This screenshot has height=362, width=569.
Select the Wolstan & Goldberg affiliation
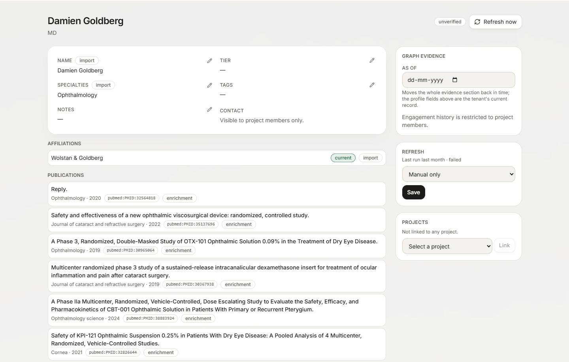(x=217, y=158)
